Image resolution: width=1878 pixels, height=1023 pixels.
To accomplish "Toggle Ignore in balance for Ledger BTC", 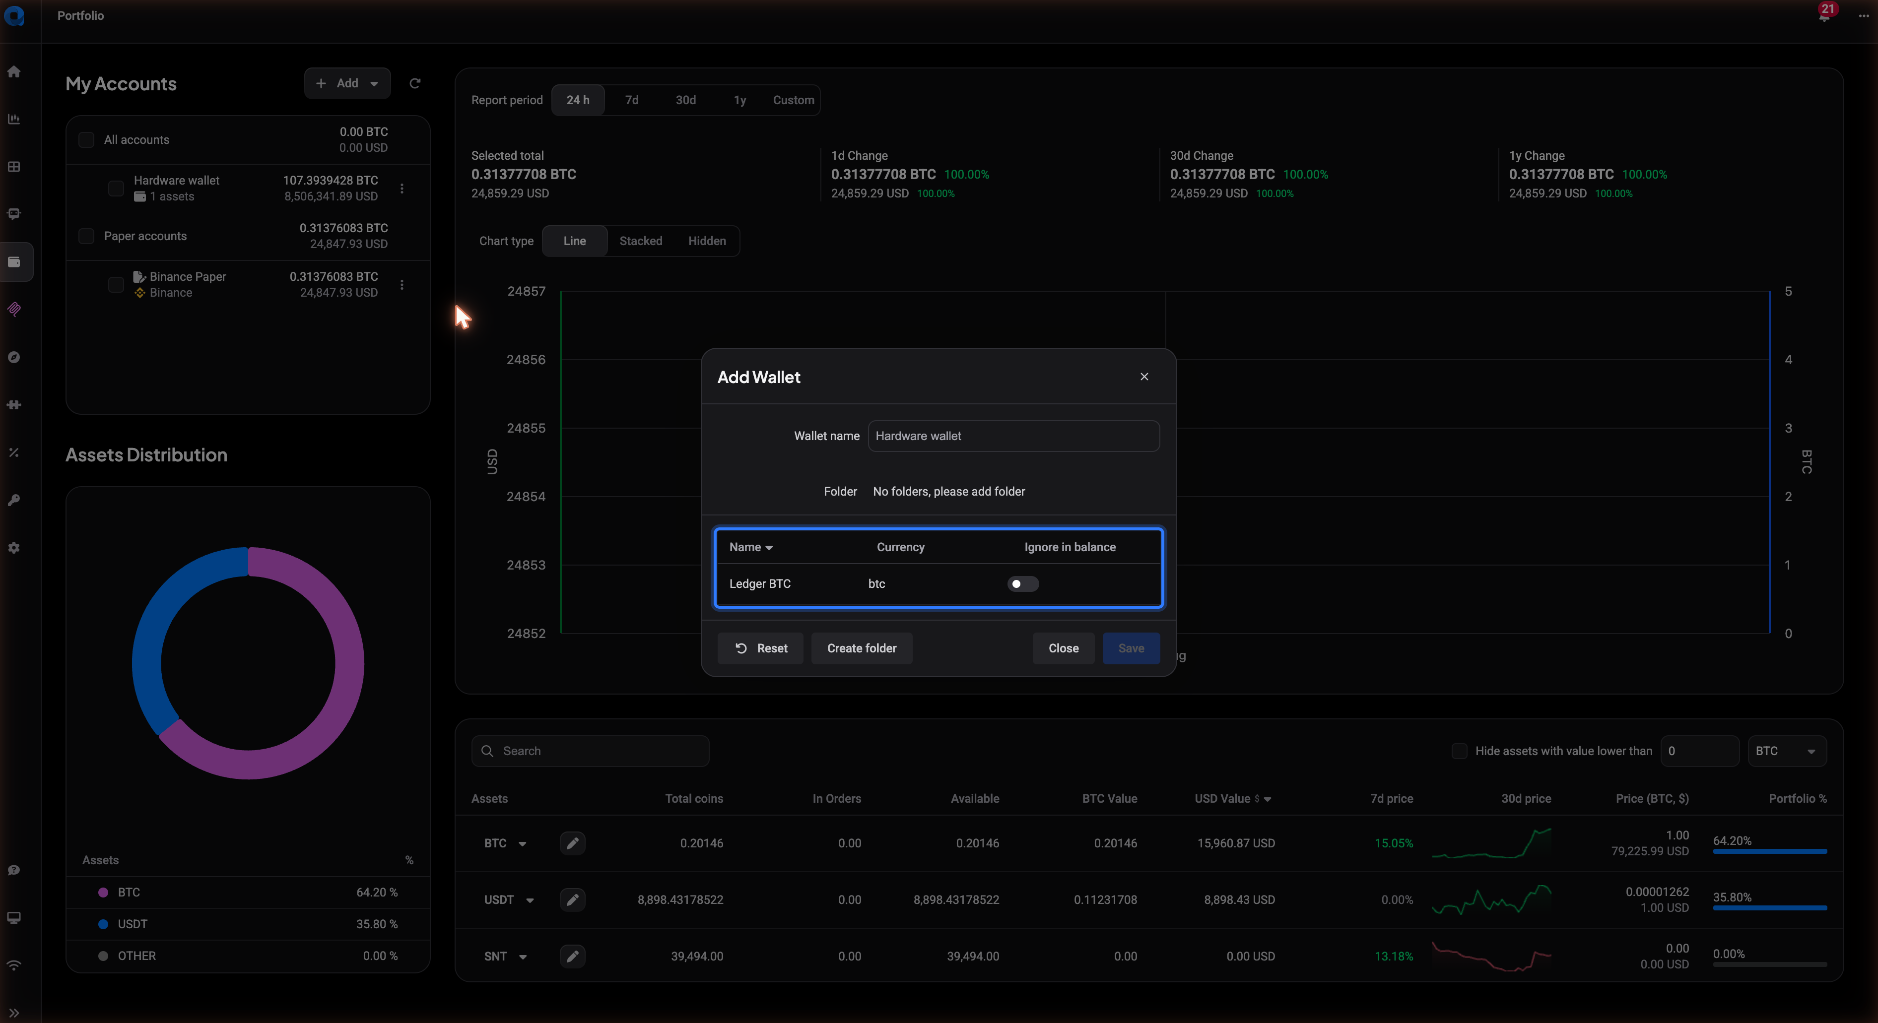I will click(x=1023, y=583).
